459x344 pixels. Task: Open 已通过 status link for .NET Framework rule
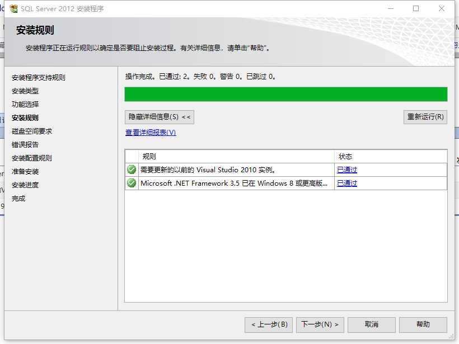[347, 183]
